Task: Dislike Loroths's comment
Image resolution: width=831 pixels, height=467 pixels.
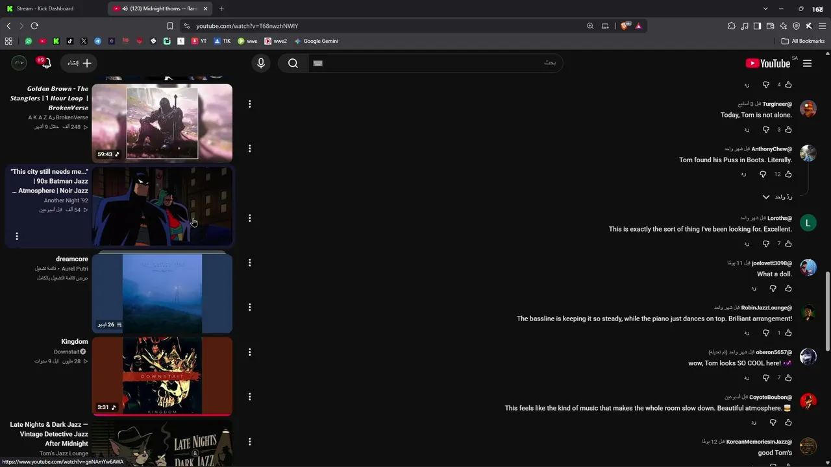Action: tap(766, 244)
